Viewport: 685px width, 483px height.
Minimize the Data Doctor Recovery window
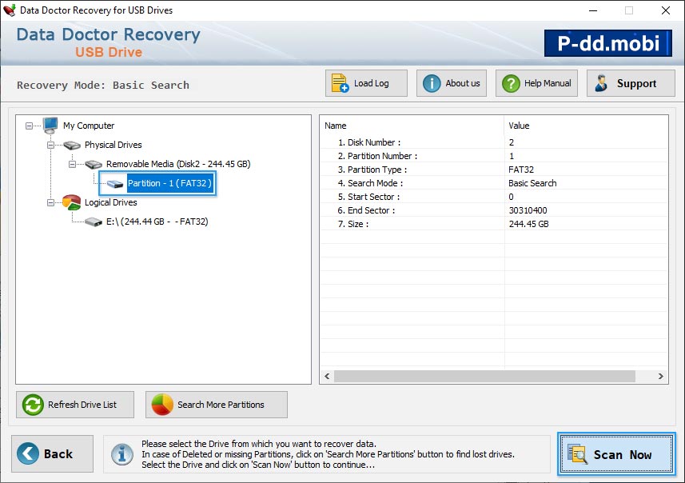(x=593, y=10)
